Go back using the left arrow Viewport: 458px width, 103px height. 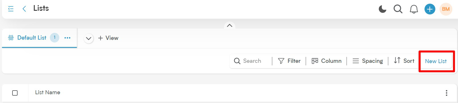[24, 9]
